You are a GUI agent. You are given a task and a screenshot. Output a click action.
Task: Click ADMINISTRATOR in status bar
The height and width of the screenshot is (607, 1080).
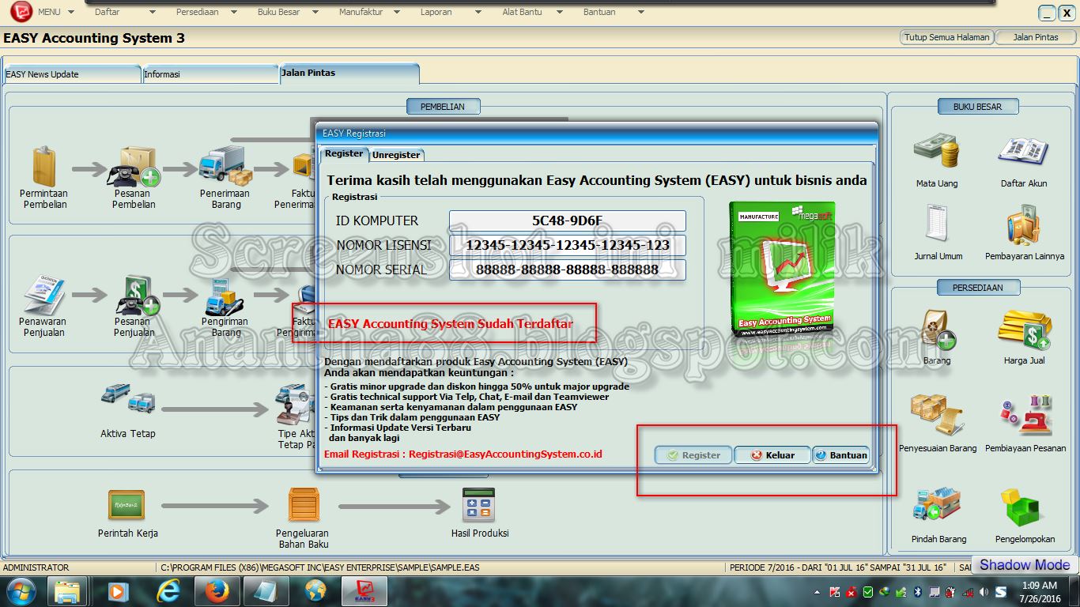[x=36, y=567]
